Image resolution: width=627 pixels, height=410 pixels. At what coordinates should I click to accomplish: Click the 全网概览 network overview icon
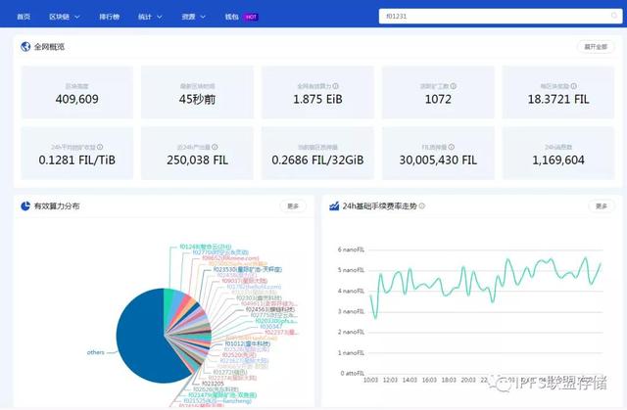coord(25,46)
